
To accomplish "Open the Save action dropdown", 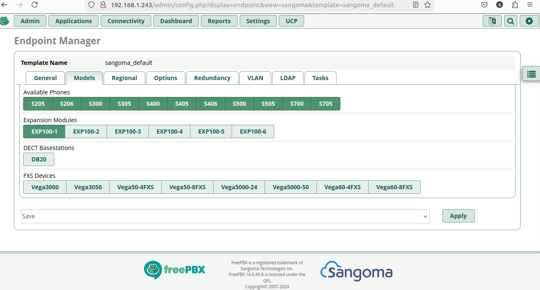I will pos(225,216).
